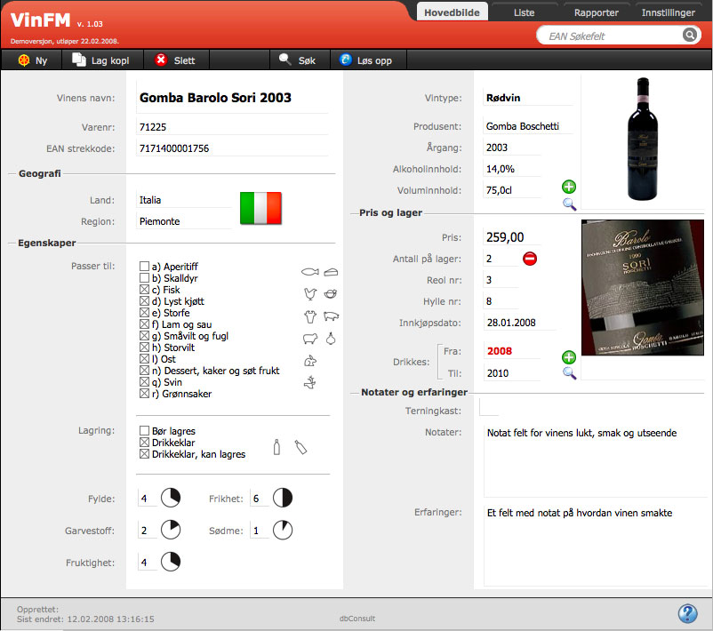This screenshot has width=713, height=631.
Task: Click the green plus icon beside the label photo
Action: click(569, 357)
